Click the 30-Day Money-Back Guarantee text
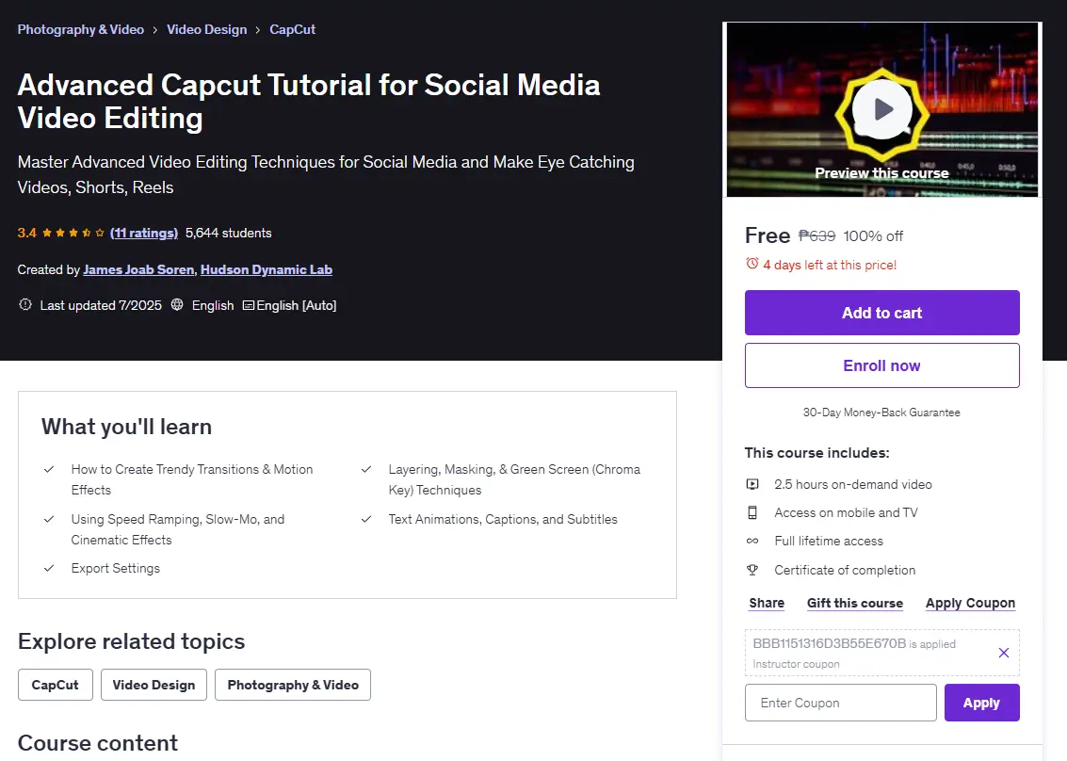This screenshot has width=1067, height=761. (881, 413)
